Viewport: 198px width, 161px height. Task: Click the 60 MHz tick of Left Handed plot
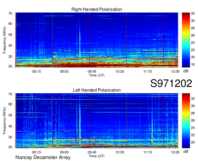pyautogui.click(x=10, y=104)
